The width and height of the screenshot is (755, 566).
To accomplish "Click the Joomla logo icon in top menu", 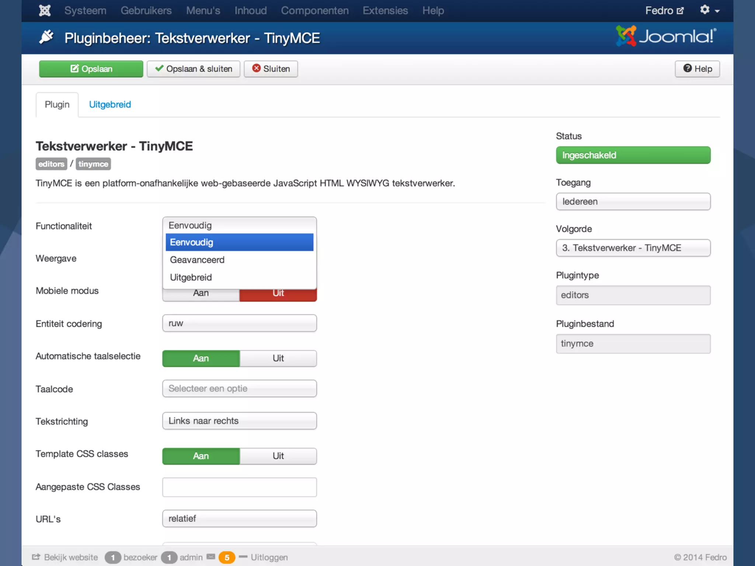I will (45, 10).
